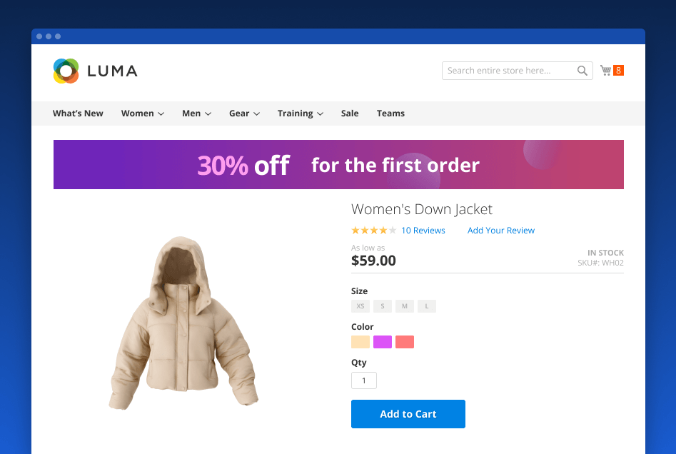Click the star rating icons
The image size is (676, 454).
[x=373, y=231]
